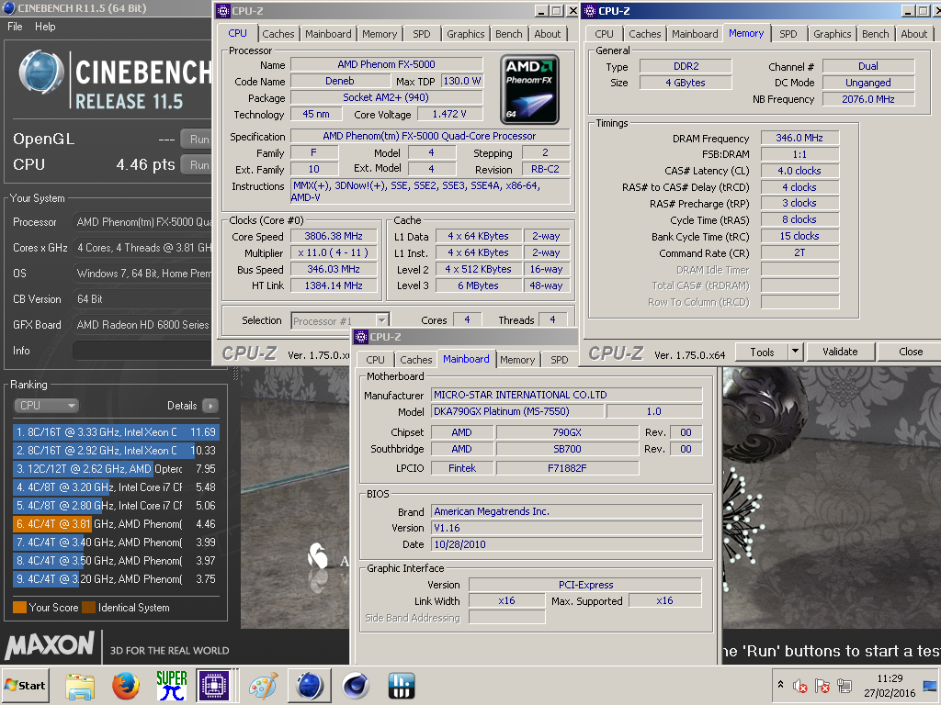The width and height of the screenshot is (941, 705).
Task: Click the DRAM Frequency value 346.0 MHz
Action: [x=799, y=138]
